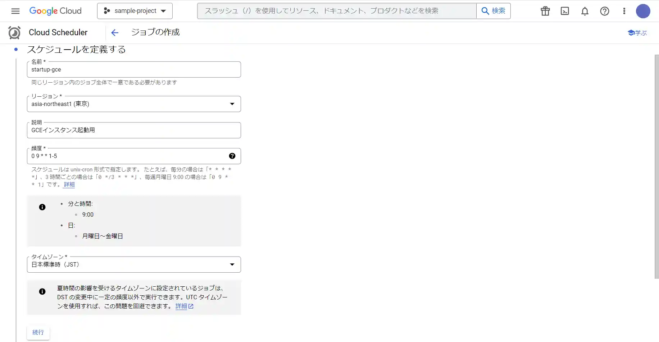This screenshot has width=659, height=342.
Task: Click the frequency field help icon
Action: [x=232, y=156]
